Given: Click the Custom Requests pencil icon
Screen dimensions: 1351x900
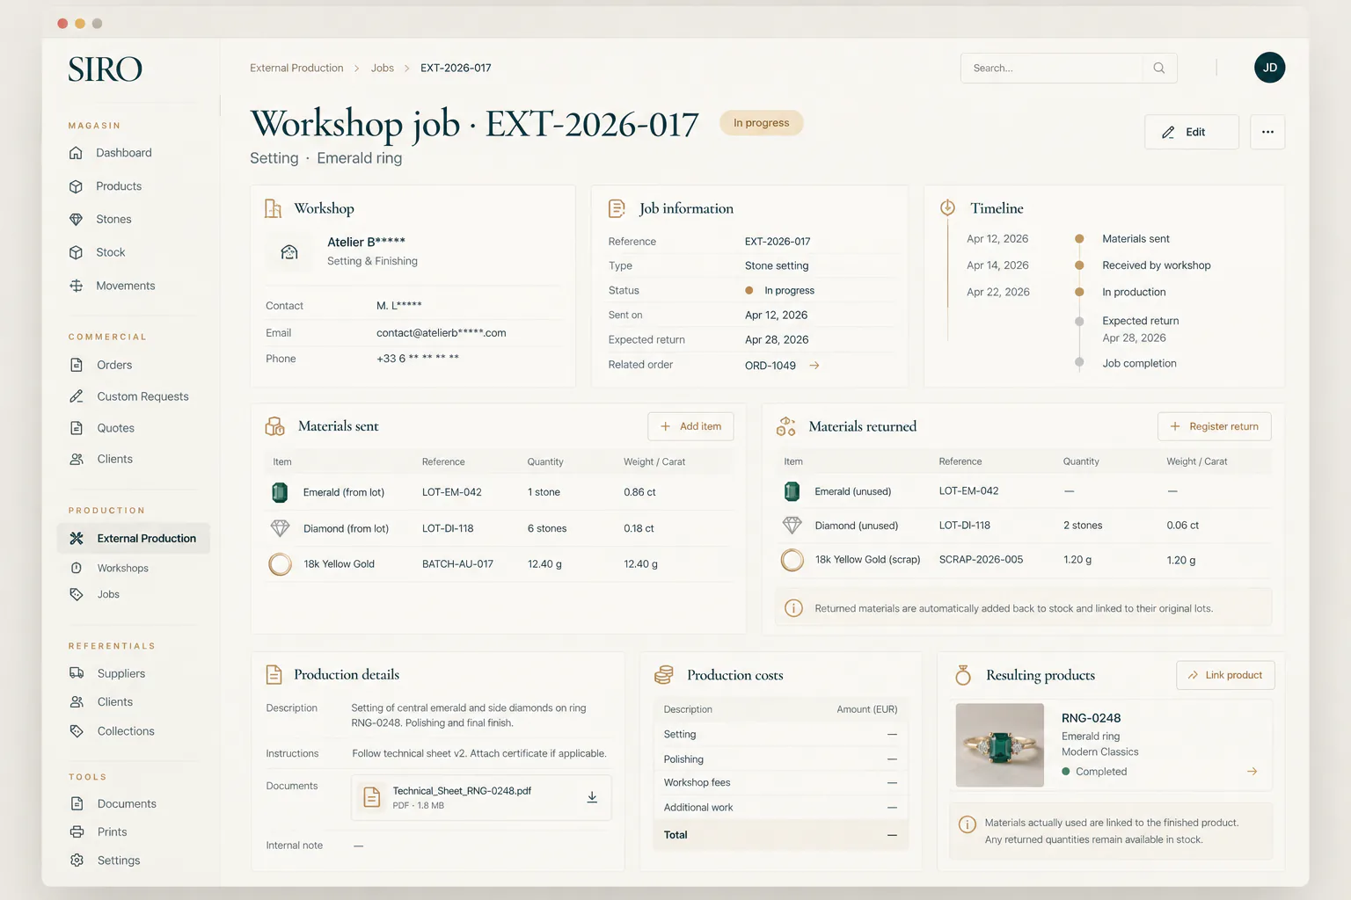Looking at the screenshot, I should (77, 396).
